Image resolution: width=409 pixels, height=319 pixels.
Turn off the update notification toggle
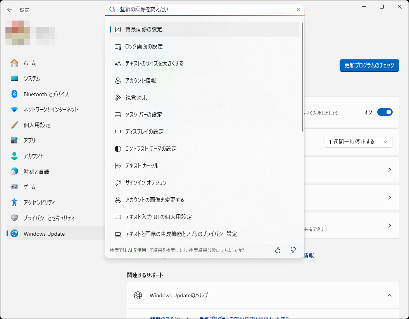[x=385, y=112]
